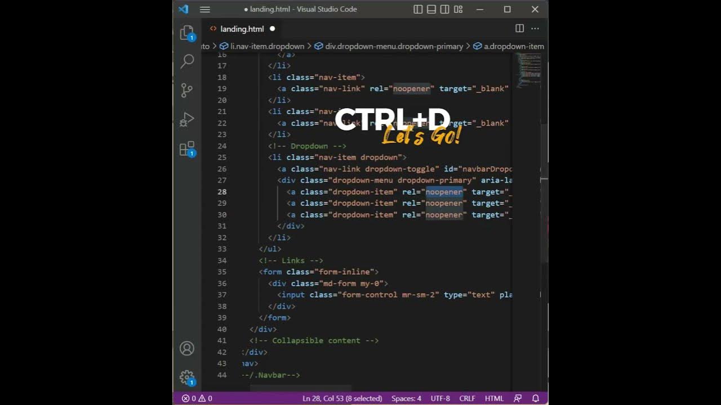This screenshot has width=721, height=405.
Task: Open the Search view
Action: (187, 61)
